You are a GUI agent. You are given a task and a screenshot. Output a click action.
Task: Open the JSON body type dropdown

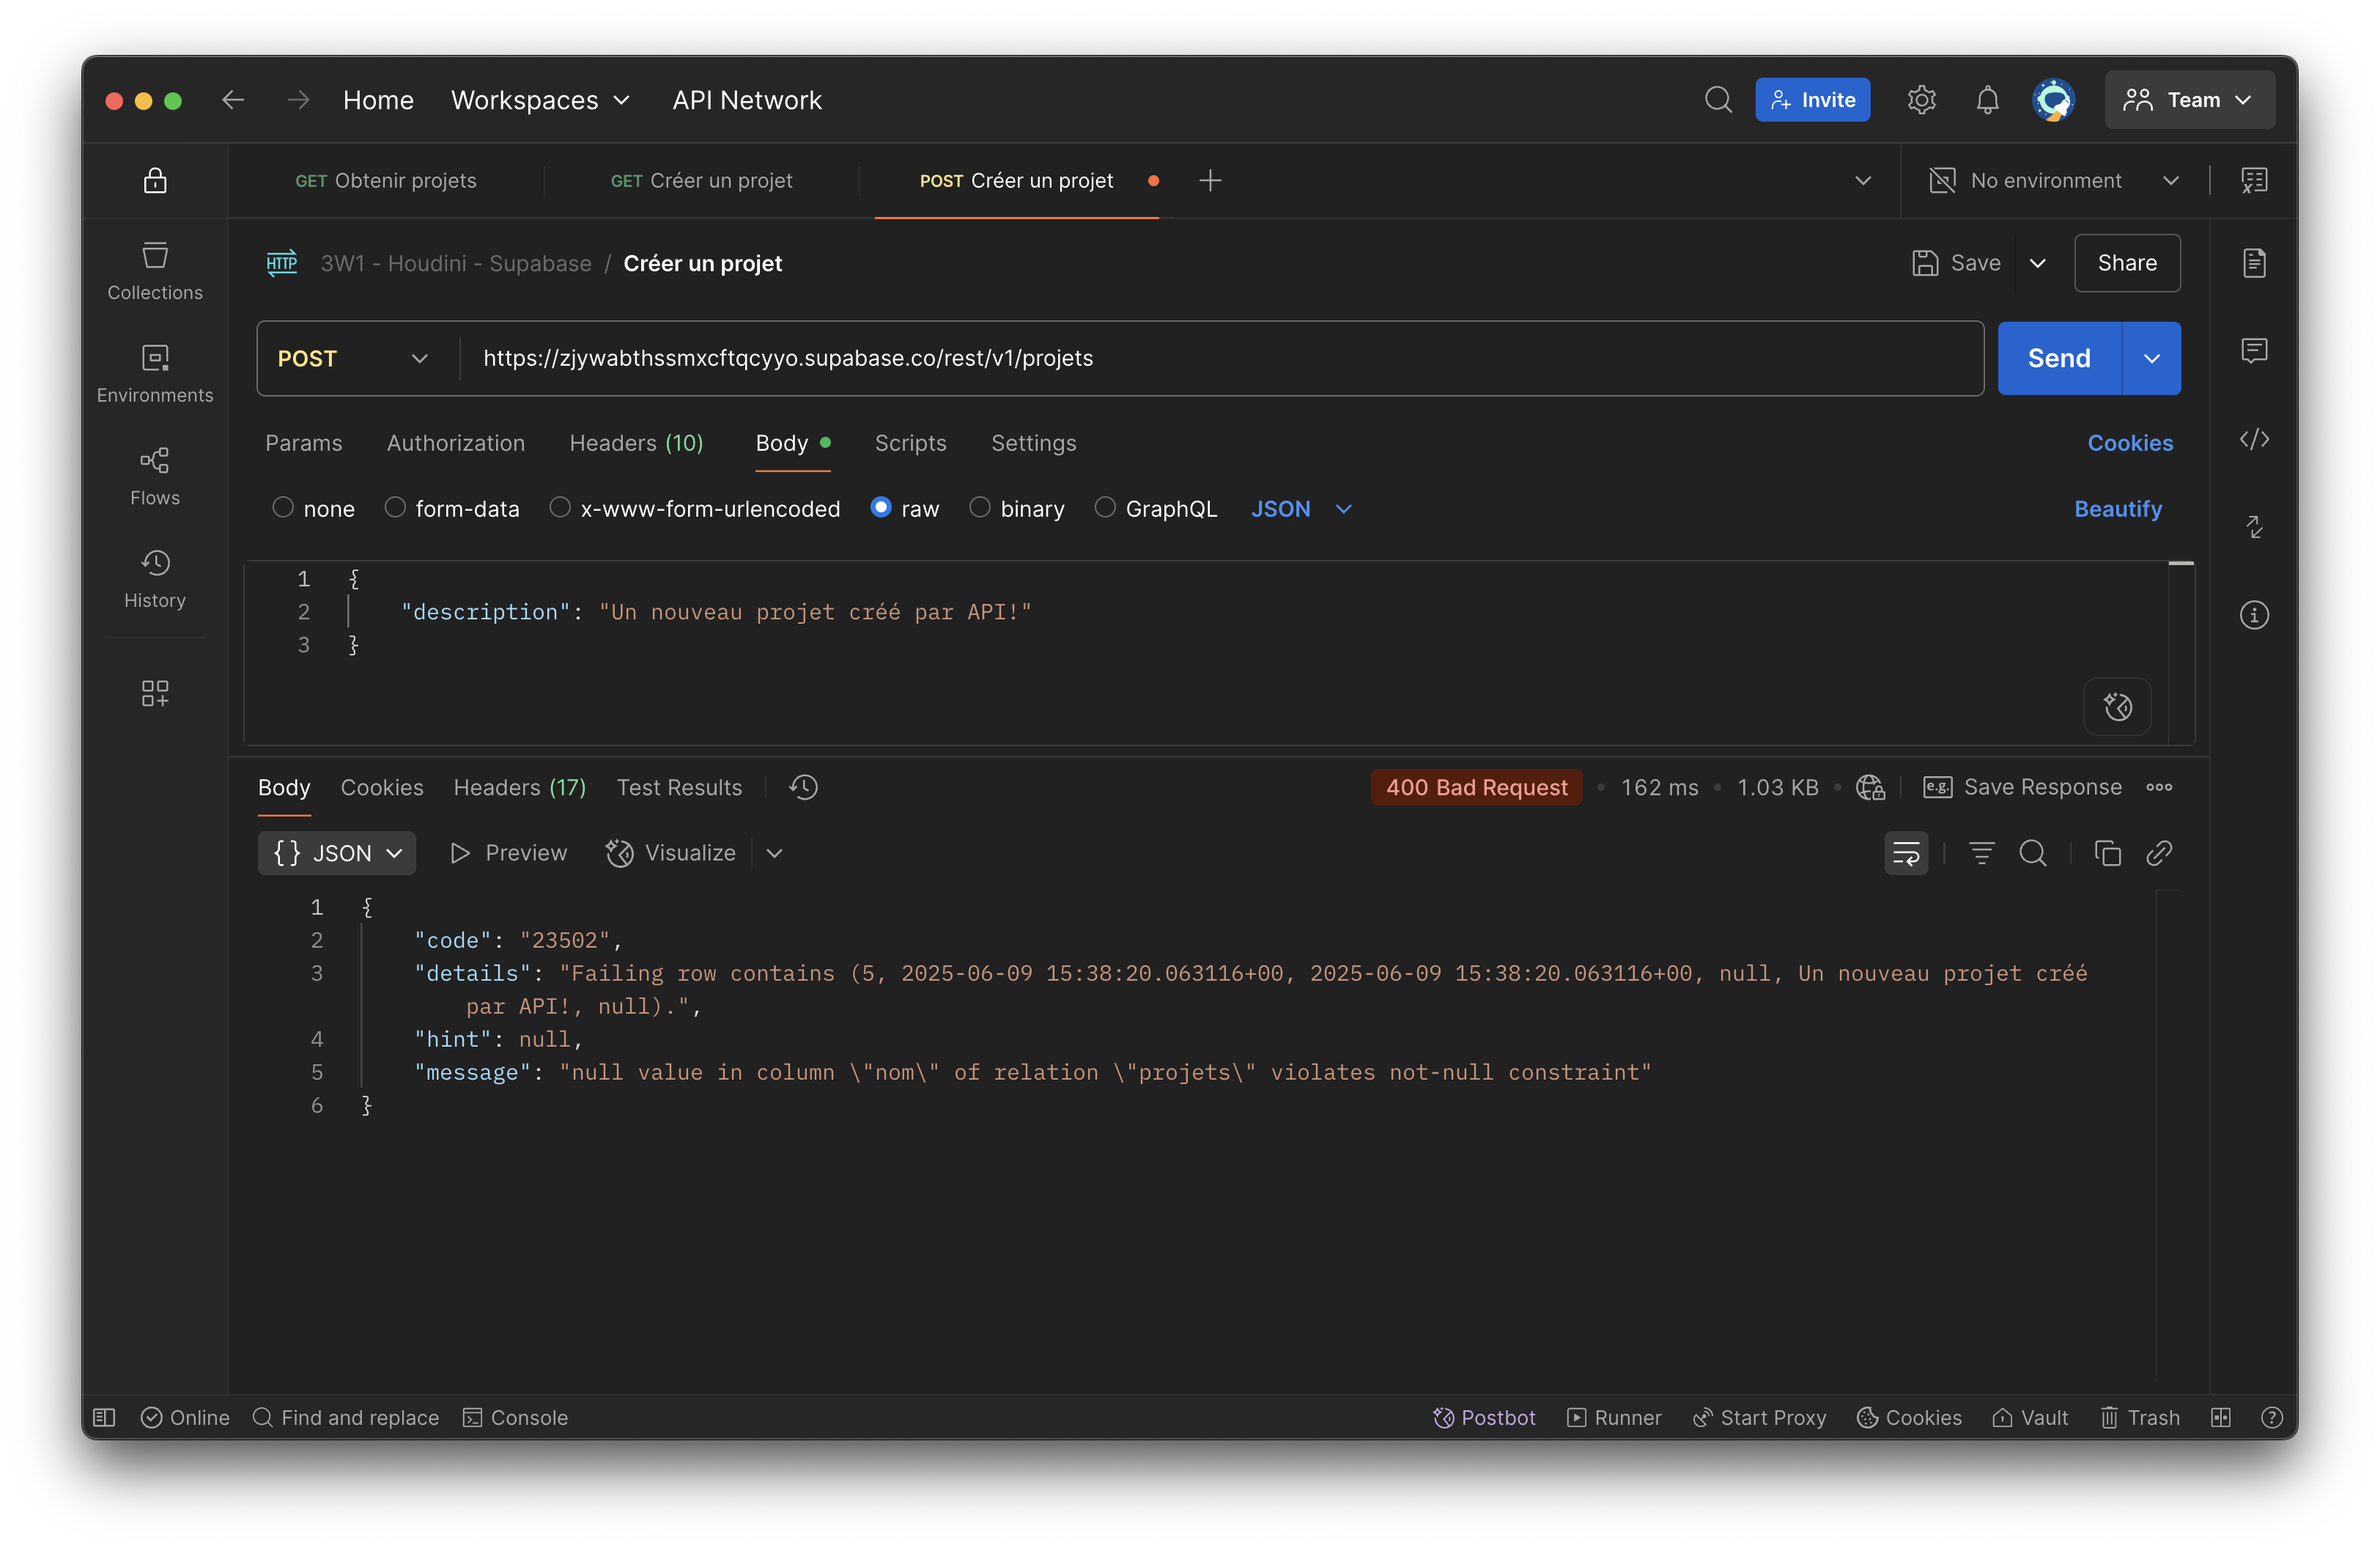point(1302,508)
